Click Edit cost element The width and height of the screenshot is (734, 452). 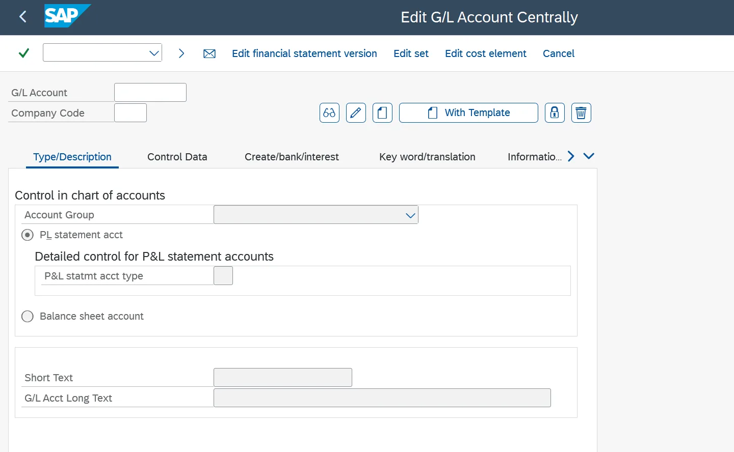[x=486, y=53]
